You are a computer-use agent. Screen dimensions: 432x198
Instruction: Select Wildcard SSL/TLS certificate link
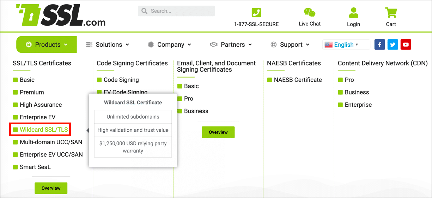coord(44,130)
